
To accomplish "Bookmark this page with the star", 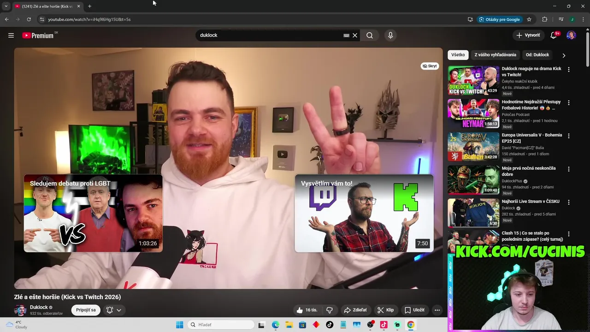I will point(529,19).
